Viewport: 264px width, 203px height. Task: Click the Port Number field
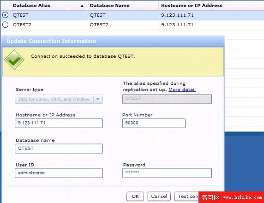[x=154, y=123]
